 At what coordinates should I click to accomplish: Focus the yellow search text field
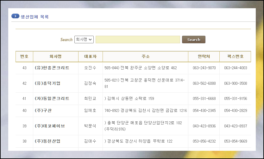pos(138,40)
